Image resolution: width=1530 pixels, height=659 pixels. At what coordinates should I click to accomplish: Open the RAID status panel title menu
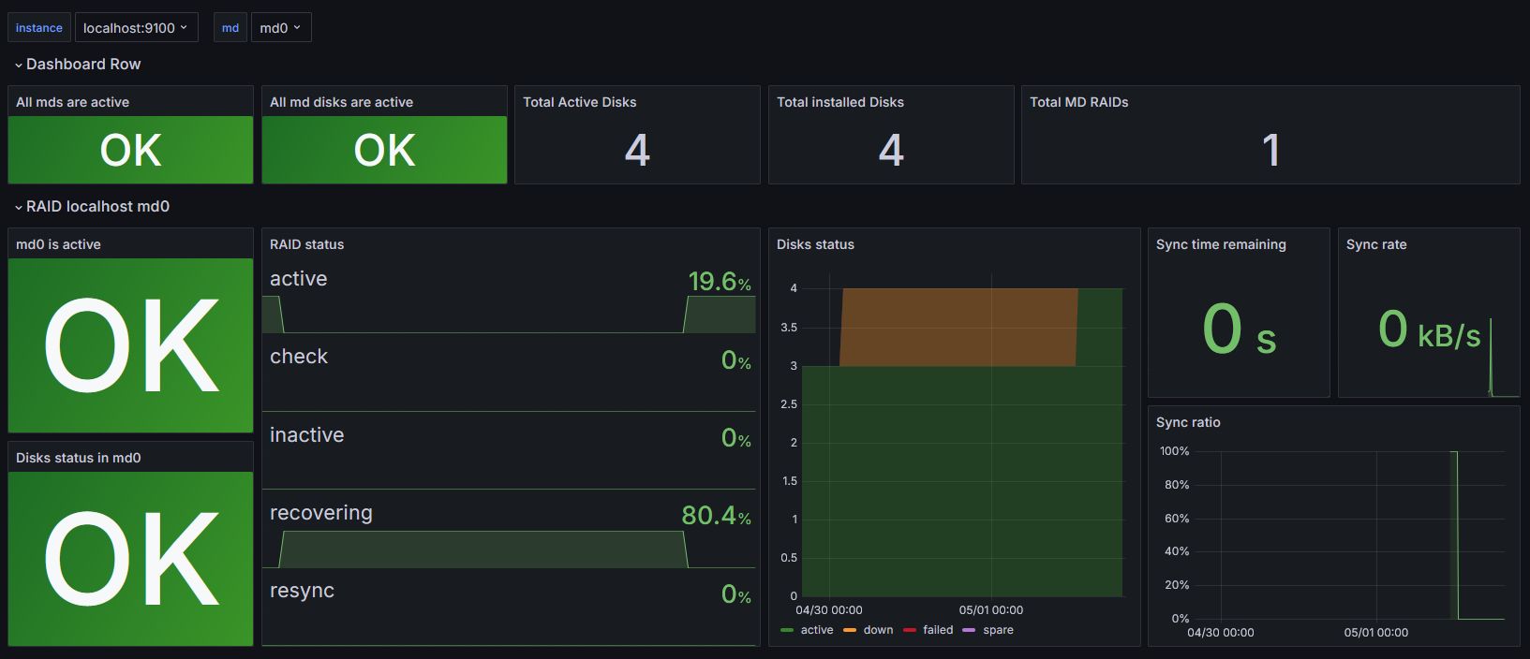point(306,244)
